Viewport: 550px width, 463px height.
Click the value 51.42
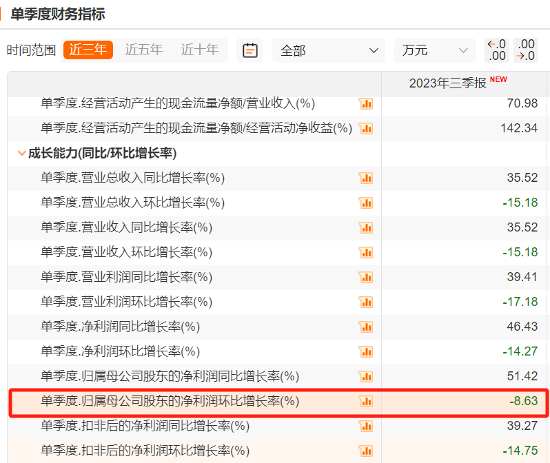pyautogui.click(x=522, y=376)
